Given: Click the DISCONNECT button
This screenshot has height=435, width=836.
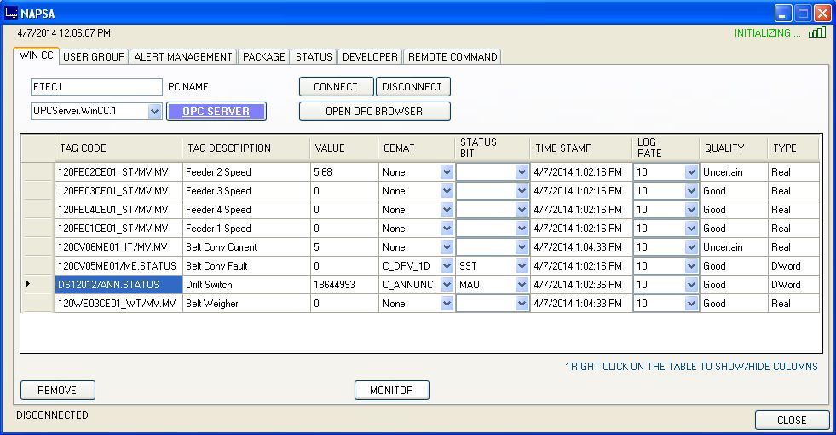Looking at the screenshot, I should [412, 87].
